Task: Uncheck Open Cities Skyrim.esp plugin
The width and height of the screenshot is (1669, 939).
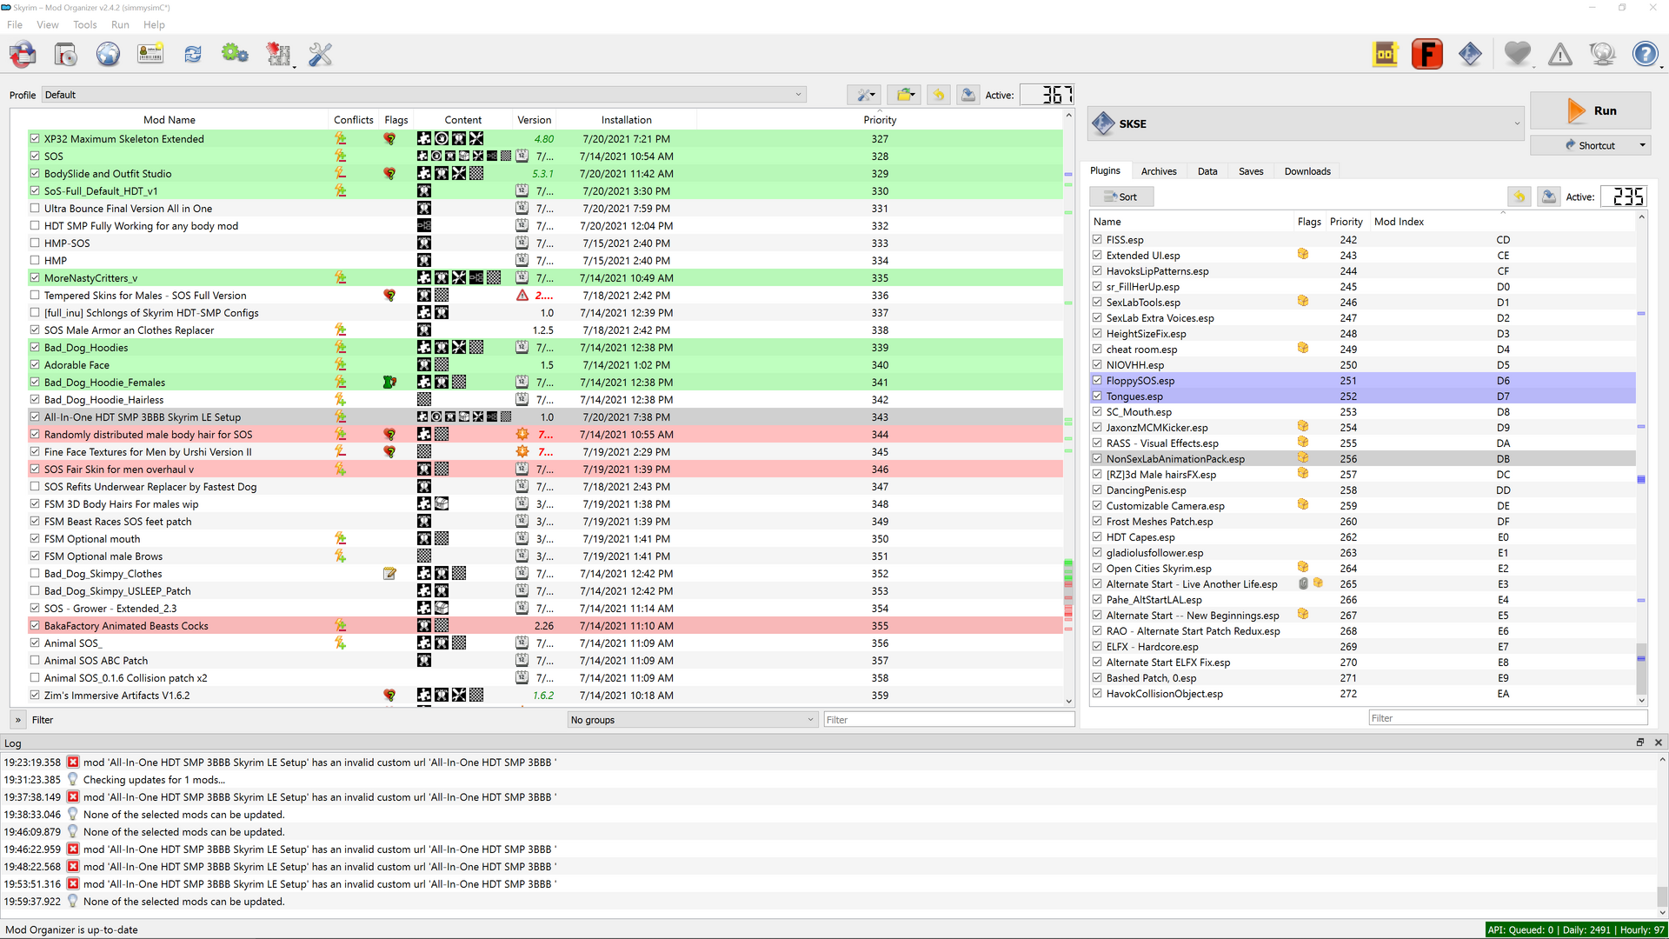Action: (1097, 568)
